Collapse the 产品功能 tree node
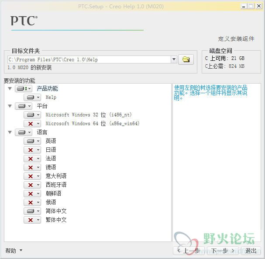 pos(10,88)
